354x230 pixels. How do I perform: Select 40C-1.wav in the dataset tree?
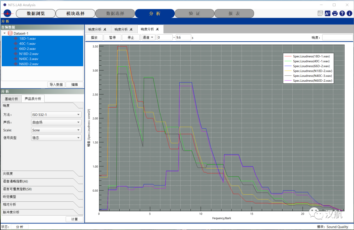tap(27, 44)
